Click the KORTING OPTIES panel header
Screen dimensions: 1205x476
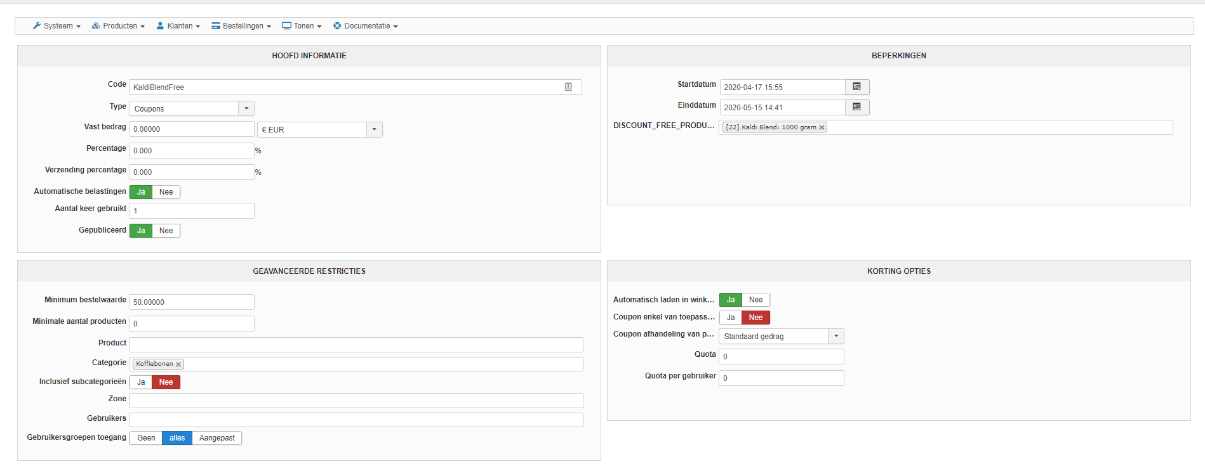pos(899,271)
